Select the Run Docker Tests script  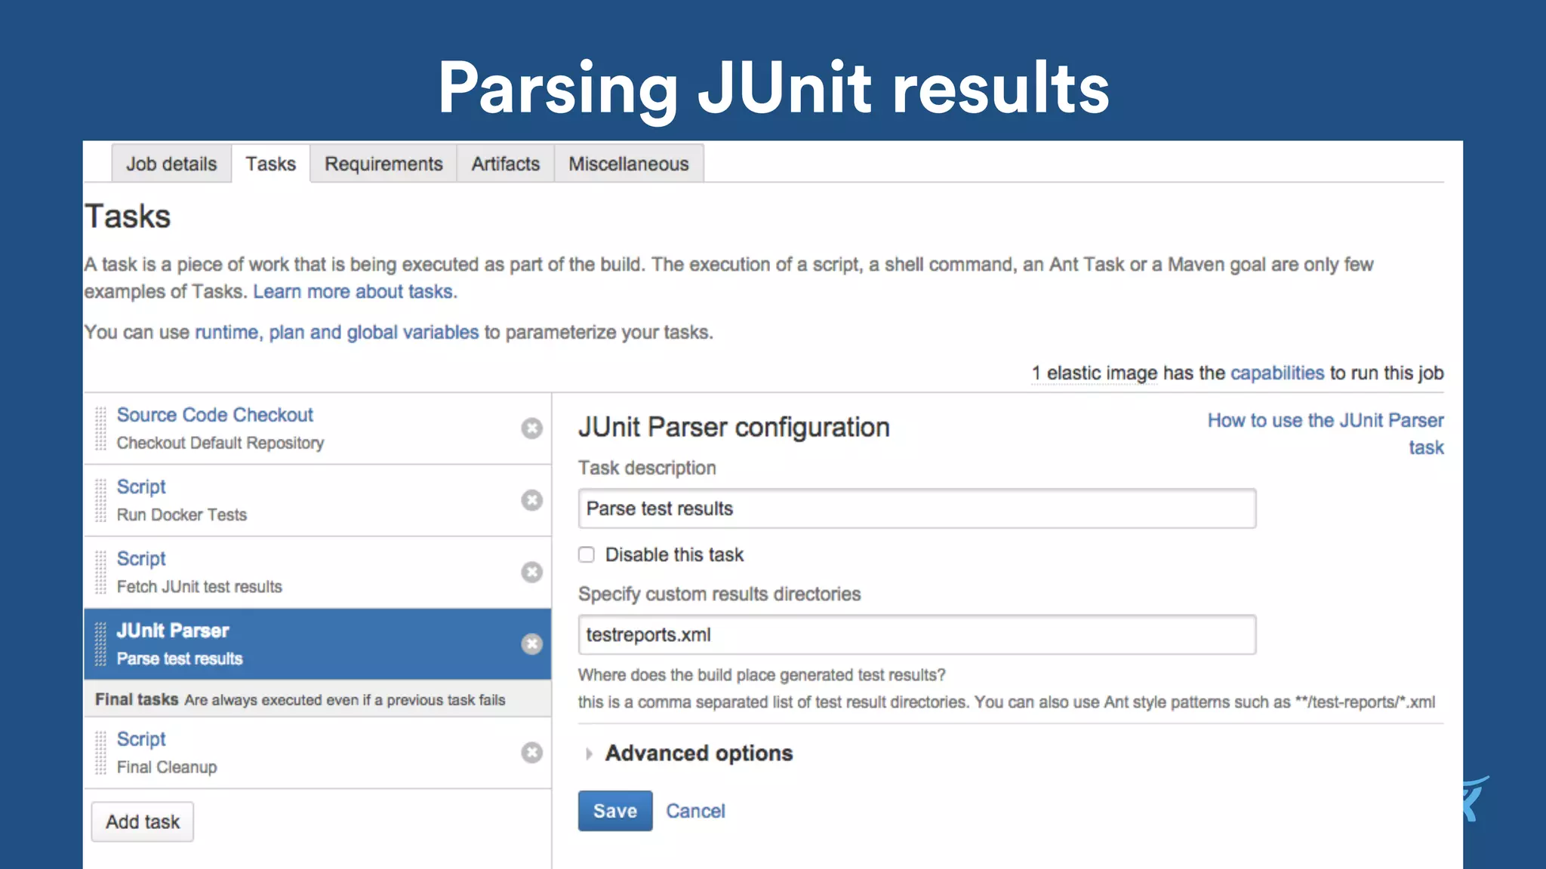coord(317,500)
